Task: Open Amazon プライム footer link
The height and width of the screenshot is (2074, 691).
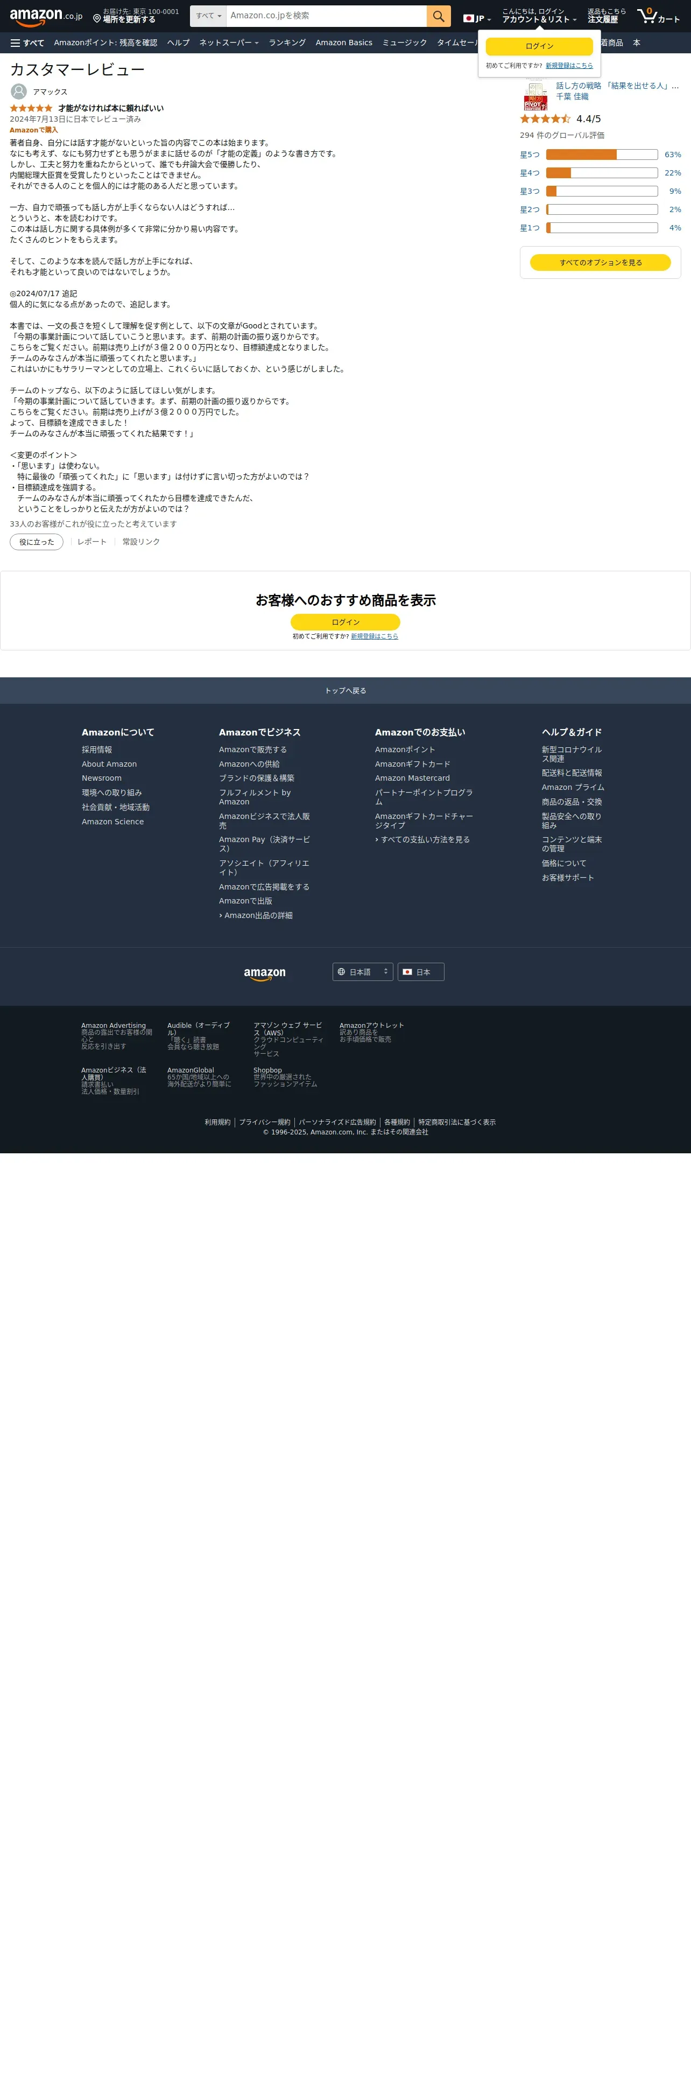Action: pyautogui.click(x=573, y=787)
